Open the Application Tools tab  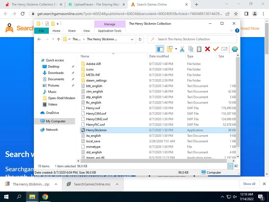coord(110,31)
